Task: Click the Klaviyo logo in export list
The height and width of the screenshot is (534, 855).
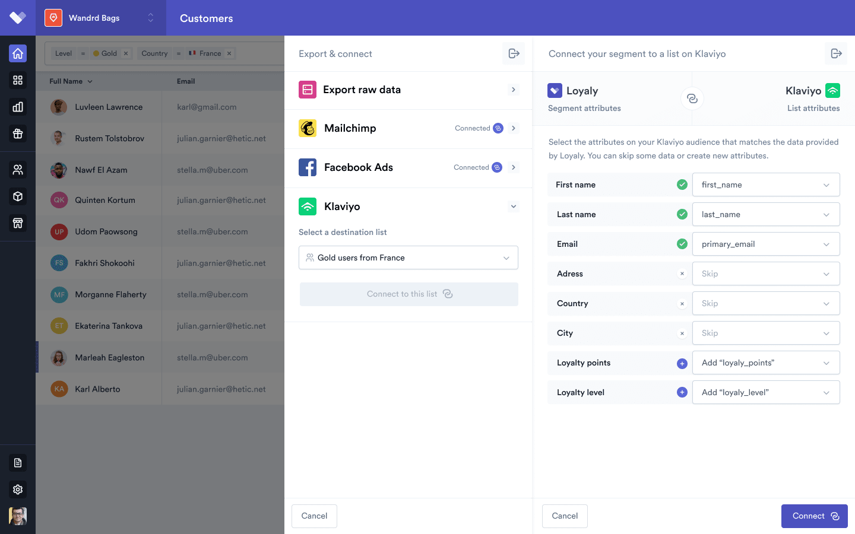Action: [308, 206]
